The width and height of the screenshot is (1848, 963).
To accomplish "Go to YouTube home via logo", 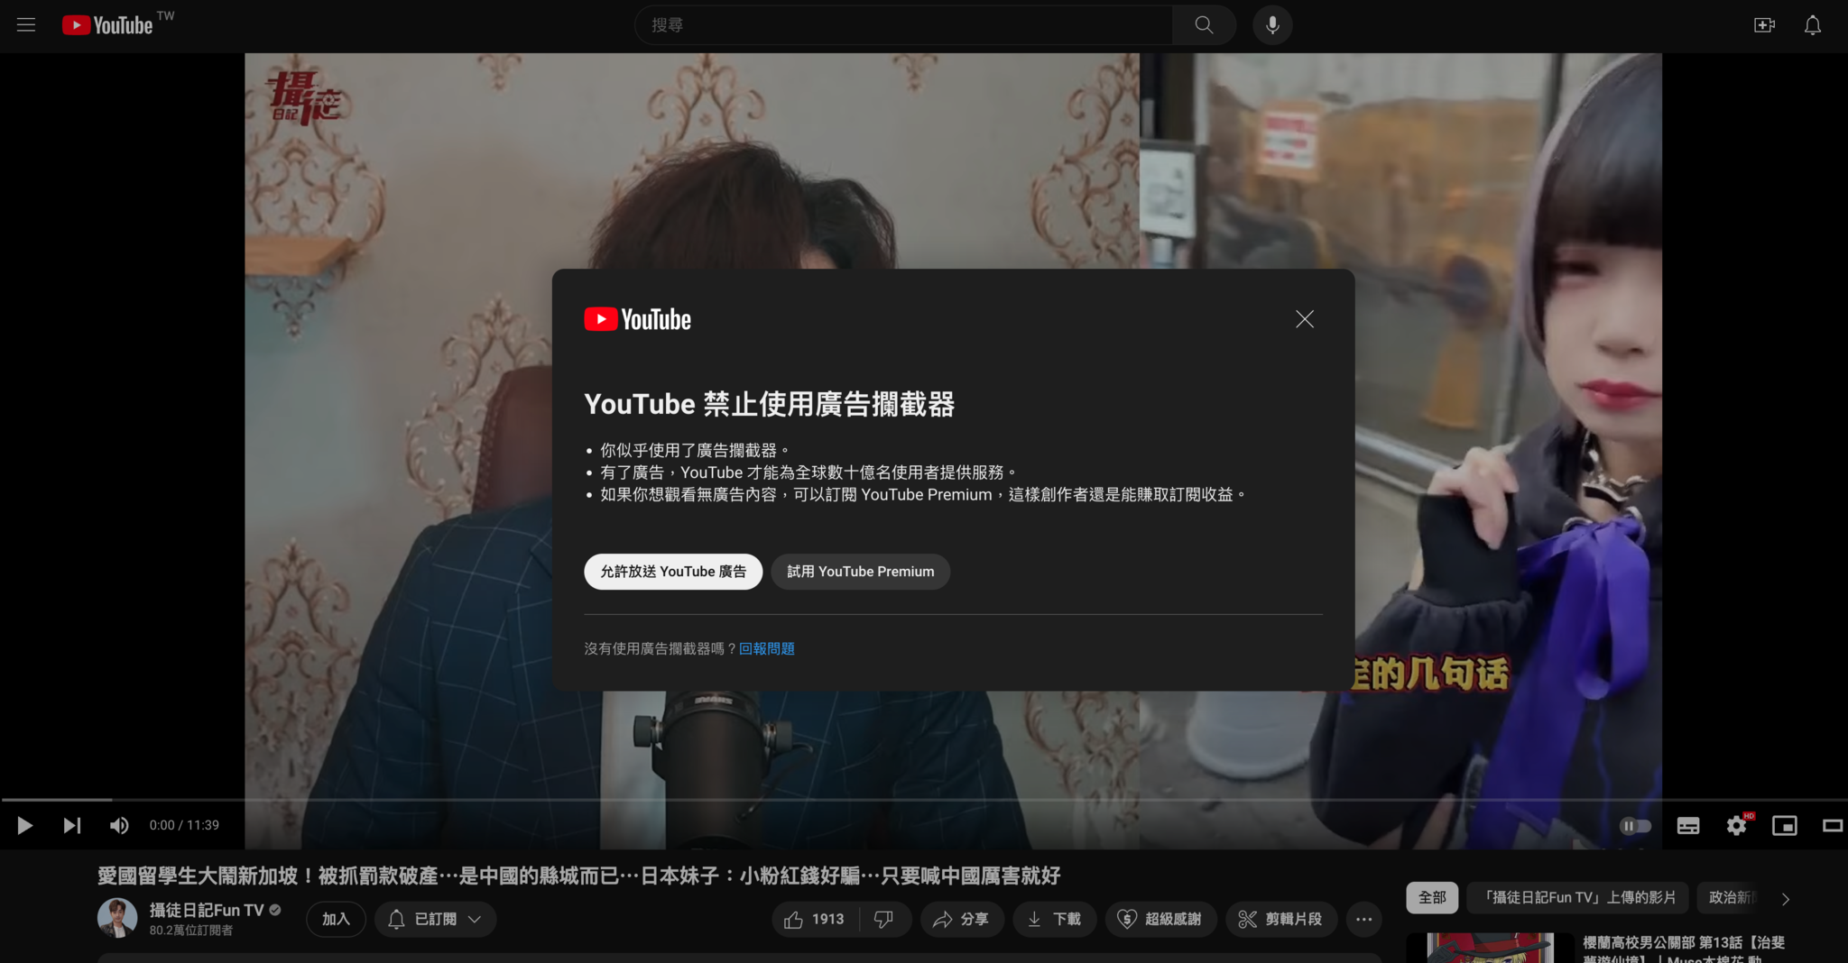I will (107, 25).
